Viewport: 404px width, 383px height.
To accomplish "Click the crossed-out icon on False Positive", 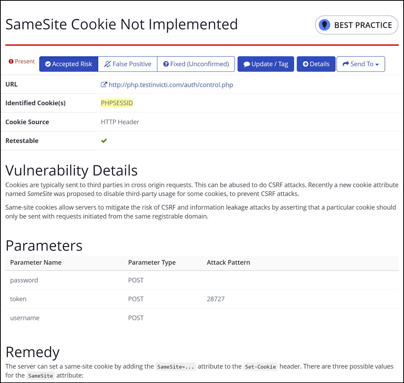I will (x=107, y=64).
